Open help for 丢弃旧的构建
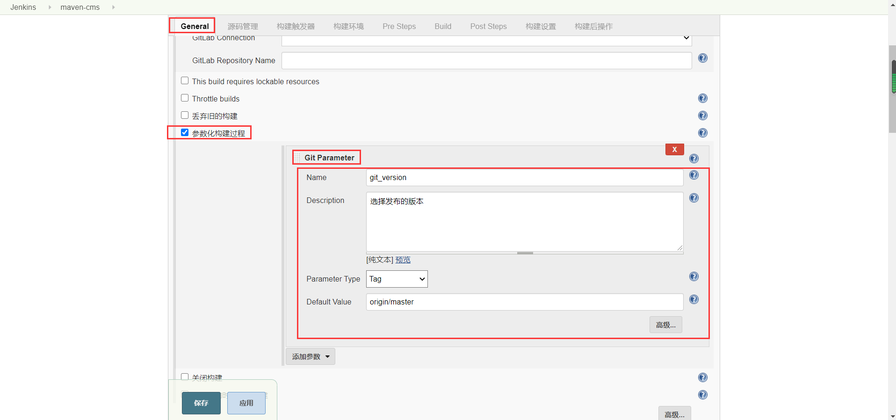Viewport: 896px width, 420px height. tap(702, 116)
